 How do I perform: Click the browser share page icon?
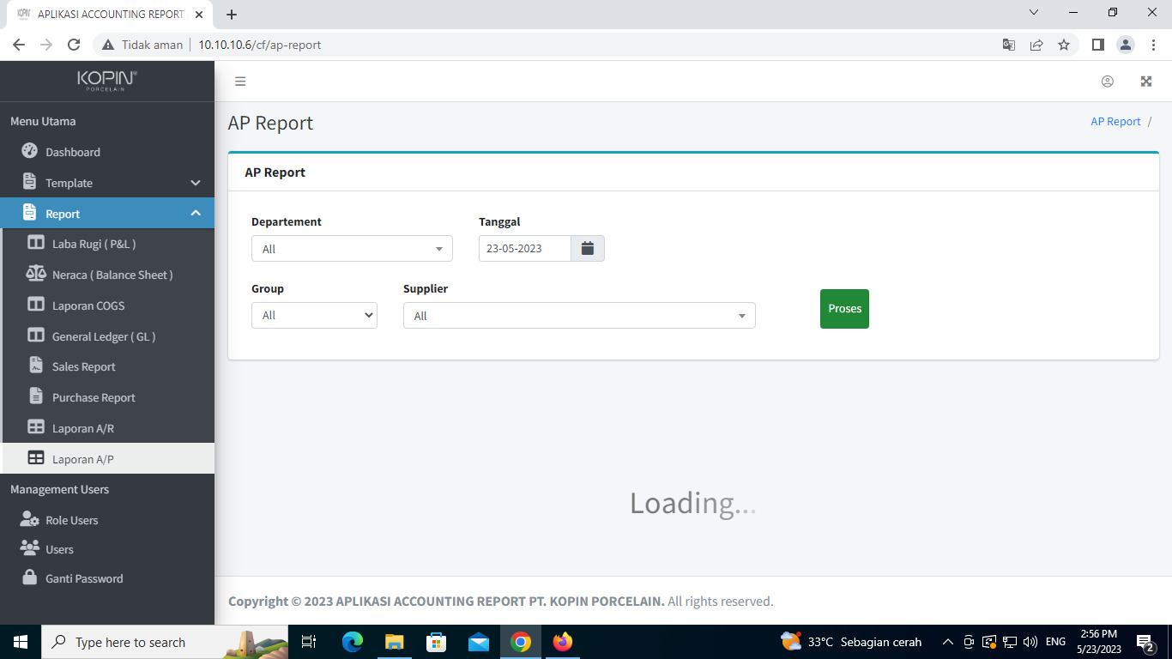(x=1036, y=45)
